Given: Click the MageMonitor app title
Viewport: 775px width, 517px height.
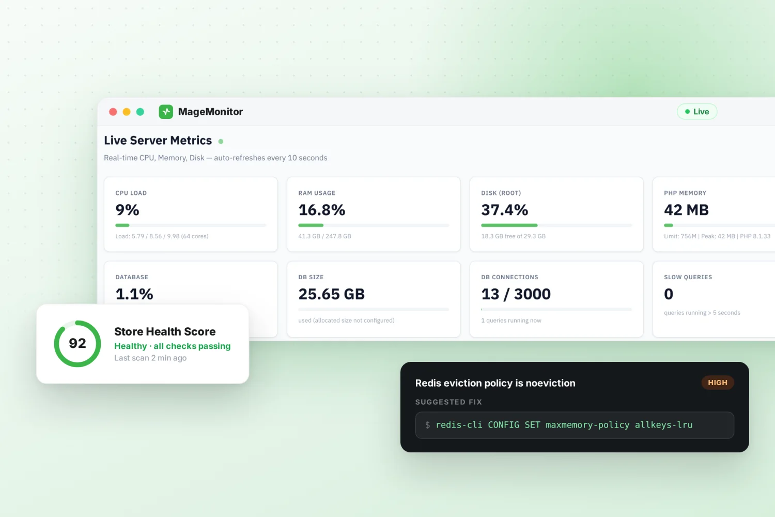Looking at the screenshot, I should (210, 112).
